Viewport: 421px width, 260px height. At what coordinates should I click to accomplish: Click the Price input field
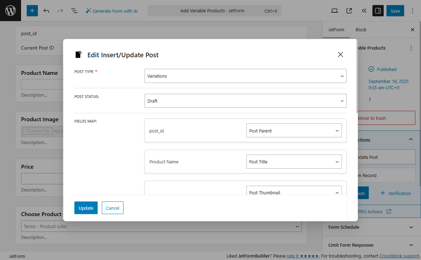42,179
